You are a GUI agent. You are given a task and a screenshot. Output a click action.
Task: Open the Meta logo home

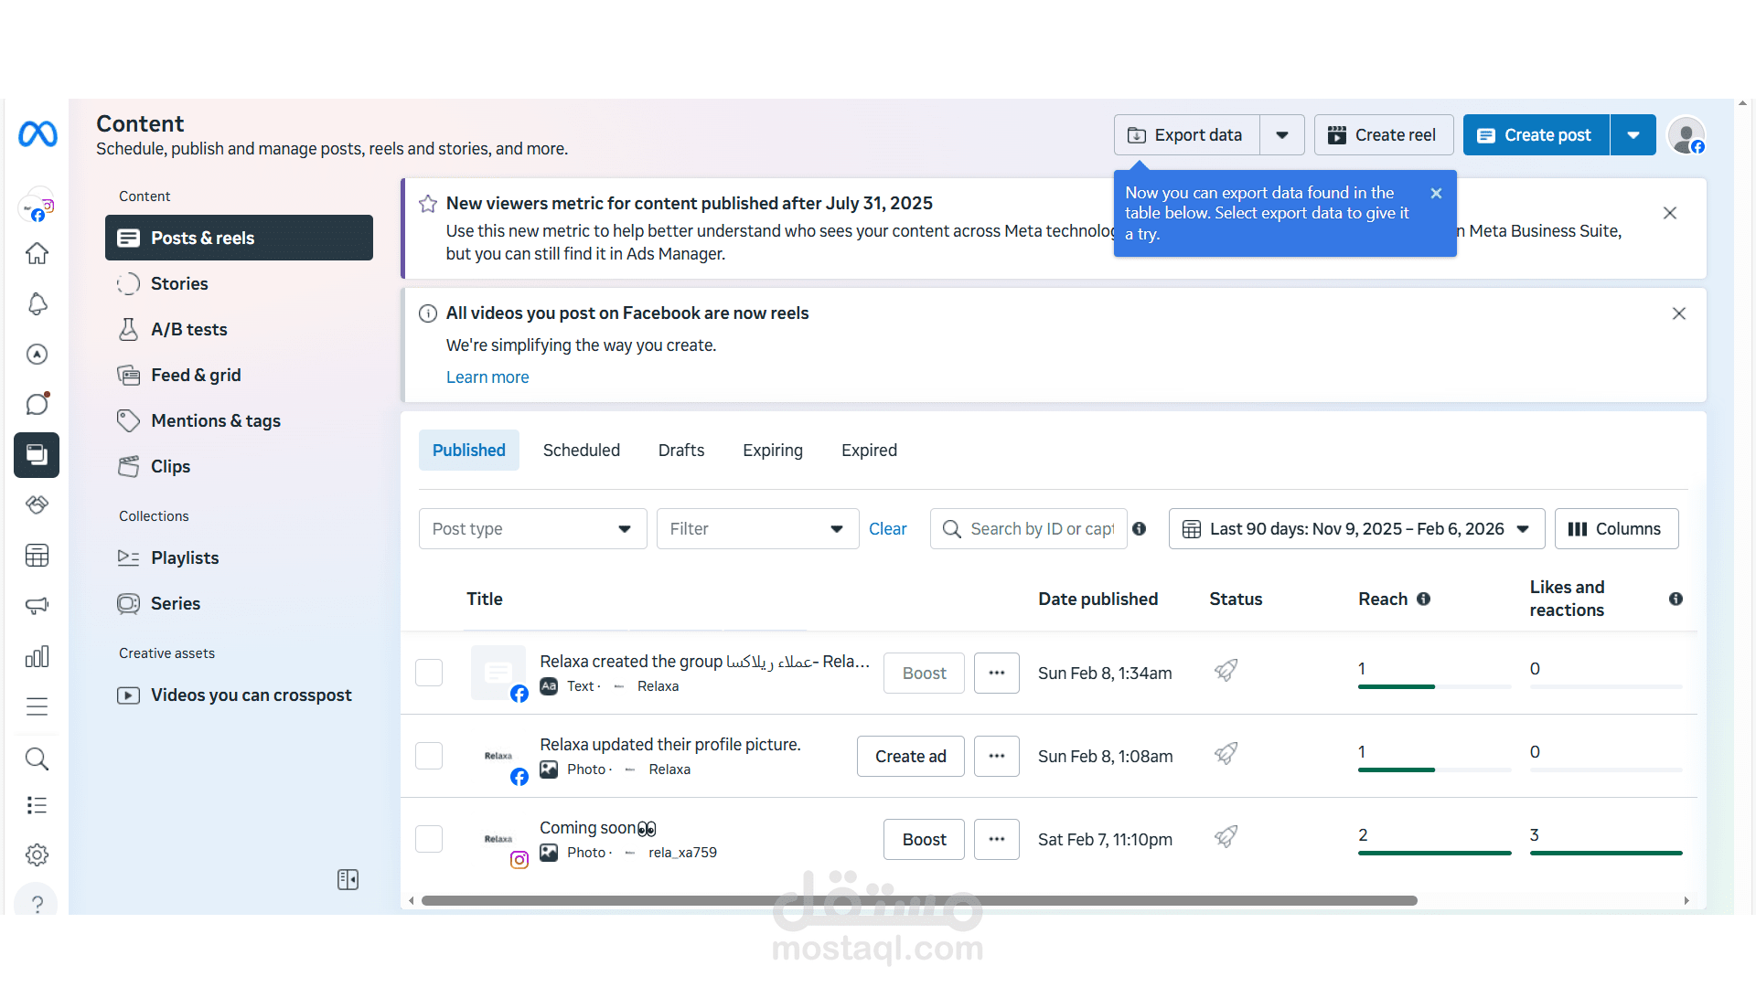click(x=37, y=134)
